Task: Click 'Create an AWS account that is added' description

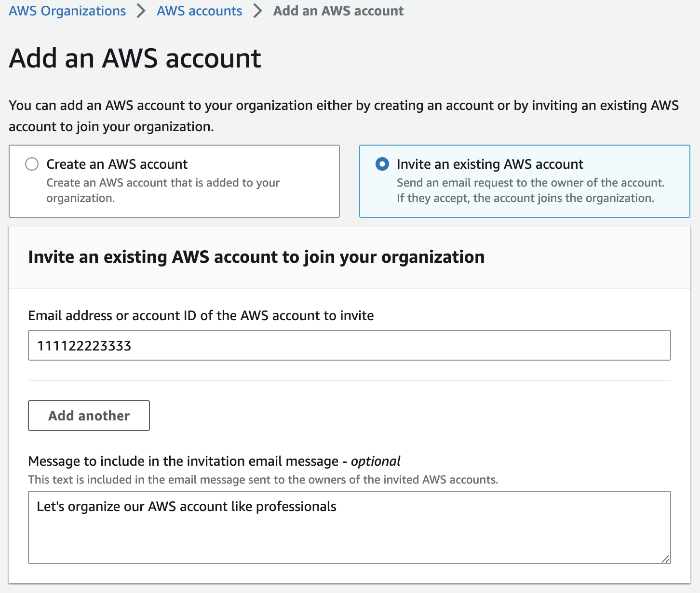Action: point(163,190)
